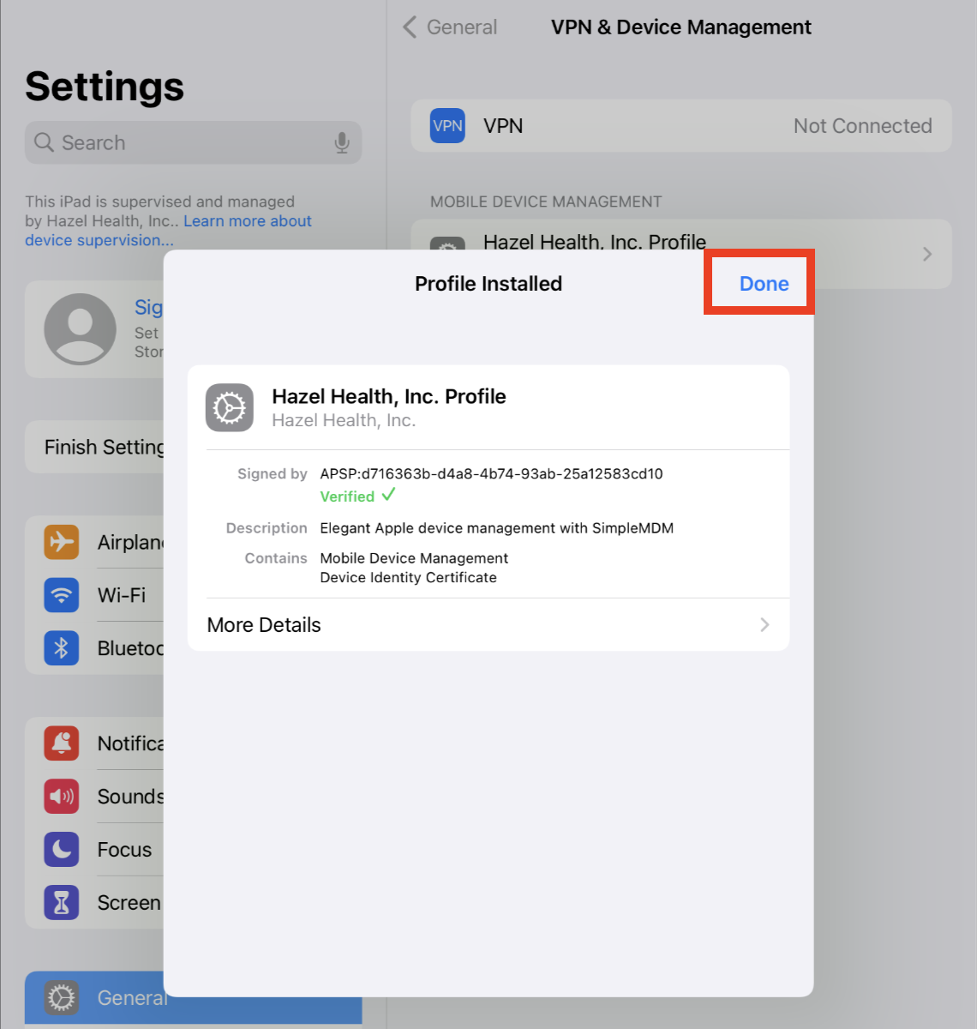Open Bluetooth settings icon

(62, 648)
